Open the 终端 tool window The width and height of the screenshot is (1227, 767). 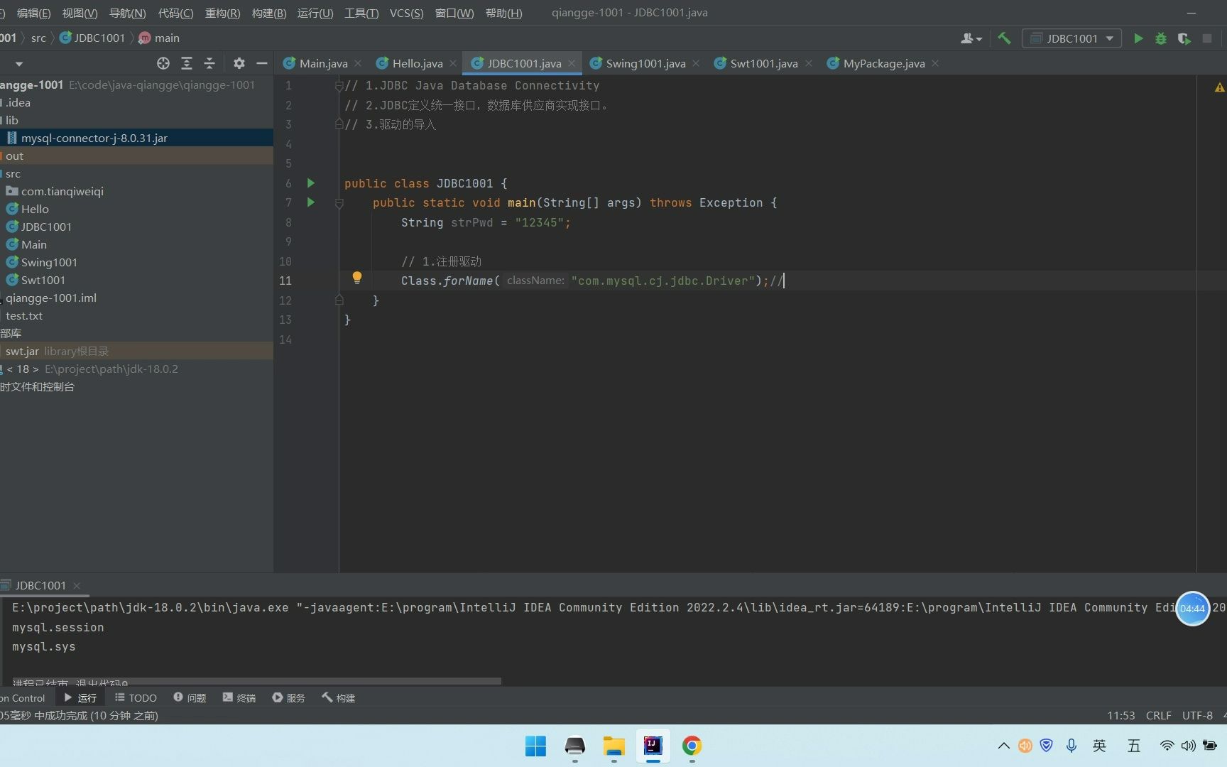click(x=239, y=698)
